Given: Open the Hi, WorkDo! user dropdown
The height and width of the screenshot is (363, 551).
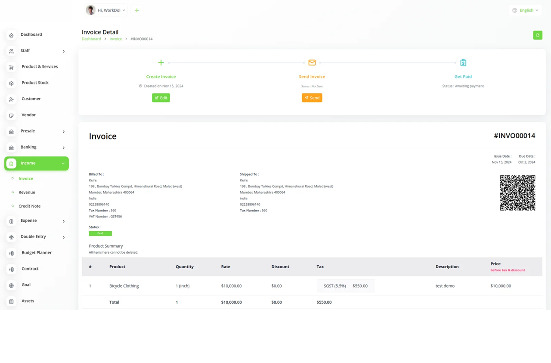Looking at the screenshot, I should click(106, 10).
